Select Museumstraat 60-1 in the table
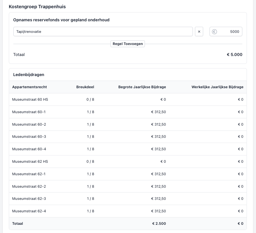The width and height of the screenshot is (256, 233). point(29,112)
